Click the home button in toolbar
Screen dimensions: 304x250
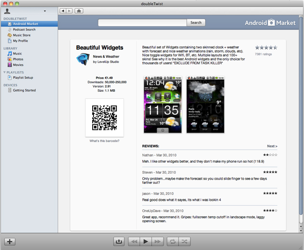pyautogui.click(x=79, y=11)
